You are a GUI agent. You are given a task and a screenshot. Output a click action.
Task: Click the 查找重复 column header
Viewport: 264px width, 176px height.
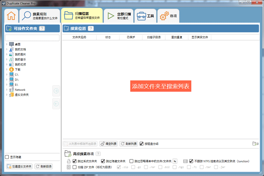[x=177, y=37]
